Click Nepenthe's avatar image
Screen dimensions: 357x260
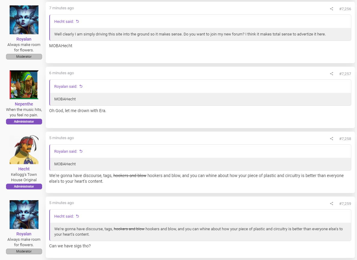click(x=24, y=85)
